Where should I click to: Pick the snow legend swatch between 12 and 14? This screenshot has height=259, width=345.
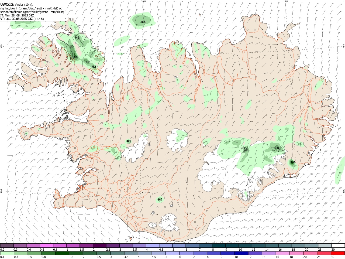tap(258, 246)
